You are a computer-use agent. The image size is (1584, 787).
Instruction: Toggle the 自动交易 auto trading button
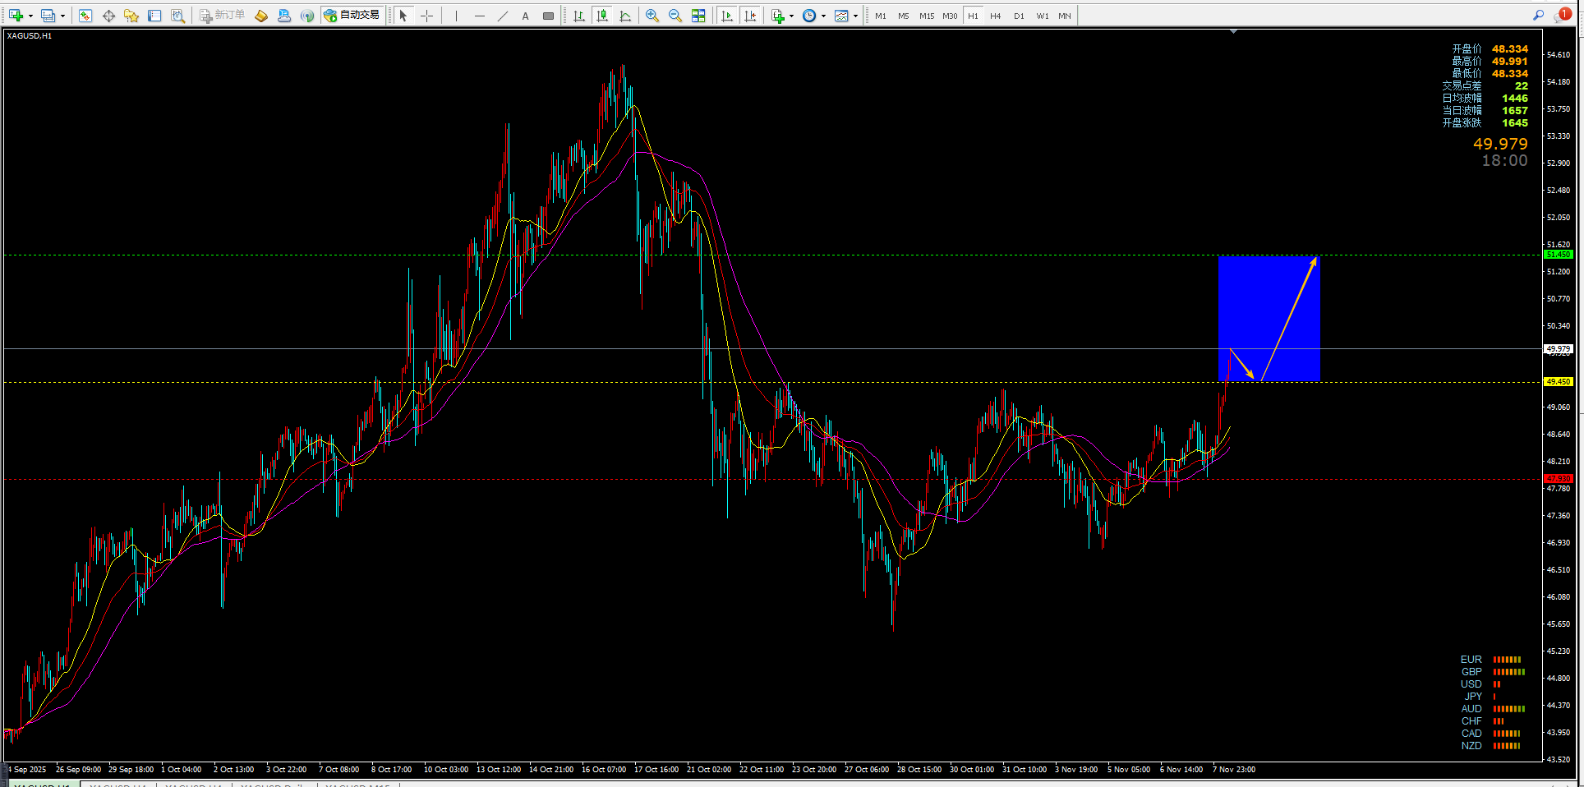point(352,16)
